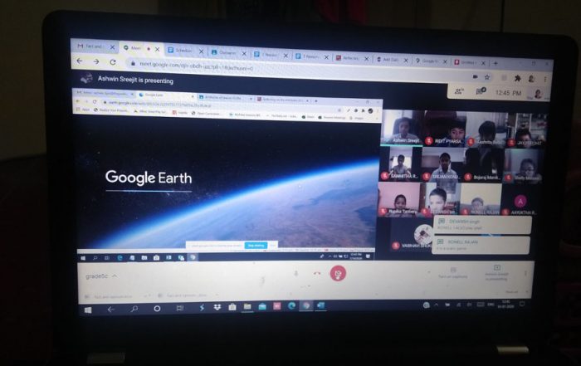Open a new browser tab
The height and width of the screenshot is (366, 581).
pyautogui.click(x=496, y=63)
